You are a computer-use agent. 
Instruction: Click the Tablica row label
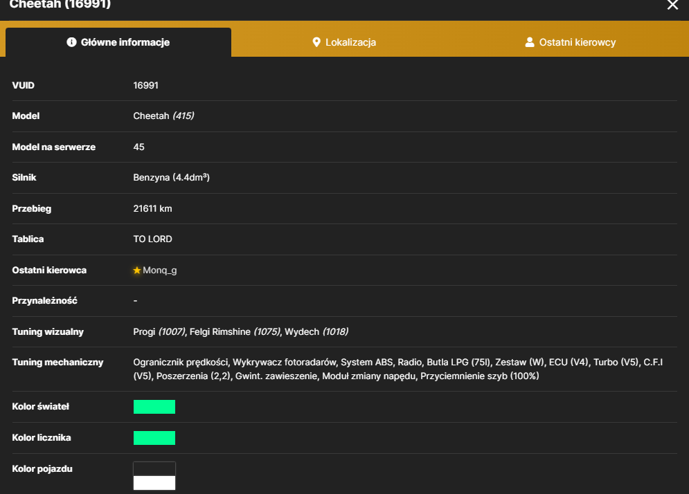[x=28, y=239]
